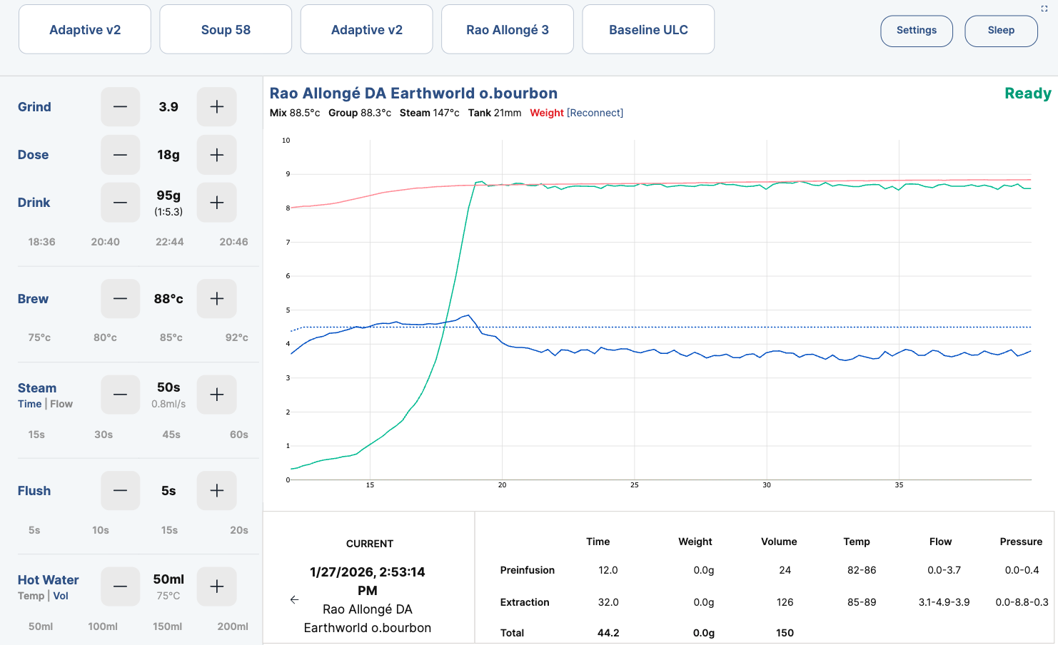Click Reconnect link for the scale
The height and width of the screenshot is (645, 1058).
[595, 113]
